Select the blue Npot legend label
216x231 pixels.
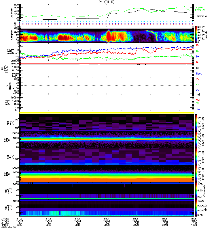(199, 74)
